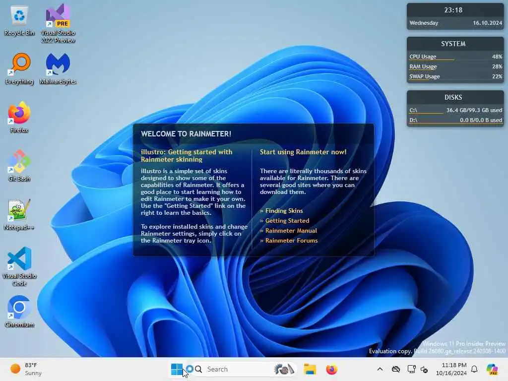The image size is (508, 381).
Task: Click the SWAP Usage label
Action: coord(425,76)
